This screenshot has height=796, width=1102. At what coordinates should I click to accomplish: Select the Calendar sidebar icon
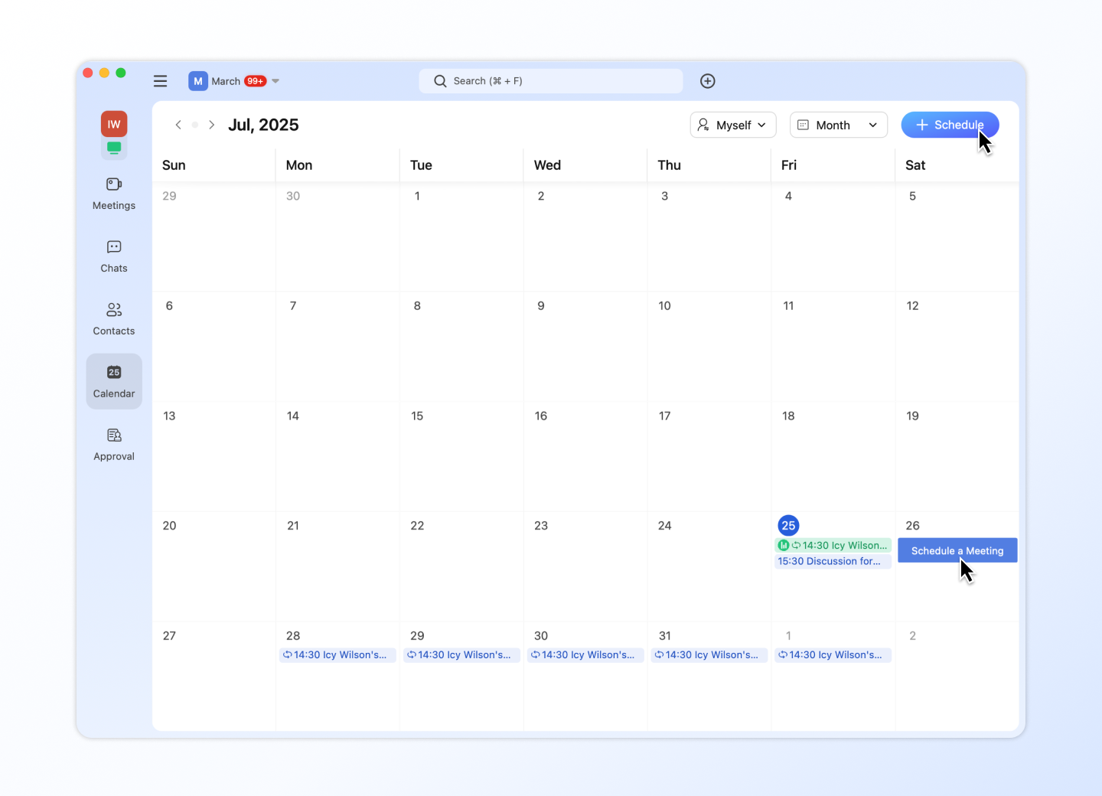tap(114, 381)
